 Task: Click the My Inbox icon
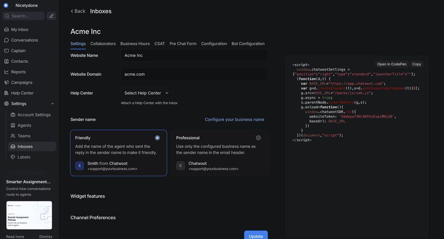click(6, 30)
